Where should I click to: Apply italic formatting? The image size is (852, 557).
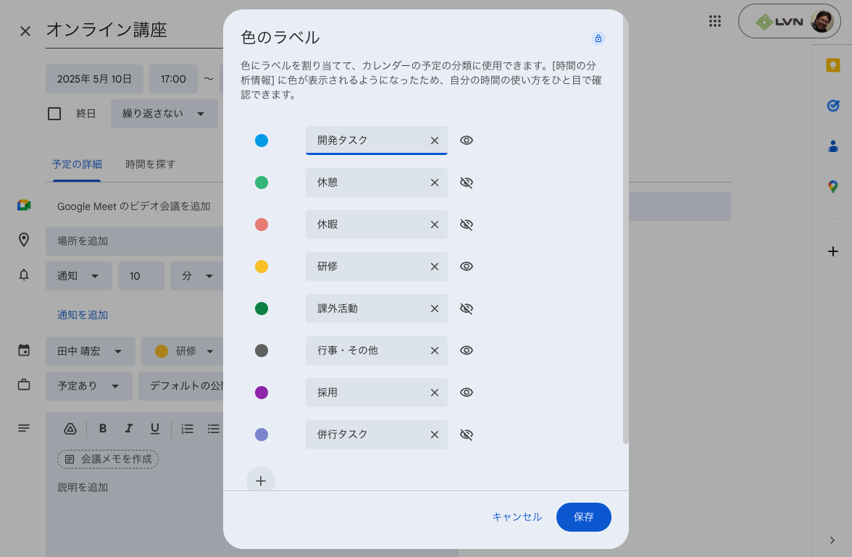tap(128, 429)
